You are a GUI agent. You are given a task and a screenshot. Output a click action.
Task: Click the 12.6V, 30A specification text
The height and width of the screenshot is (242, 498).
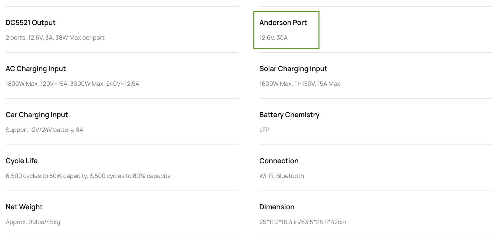pos(274,38)
